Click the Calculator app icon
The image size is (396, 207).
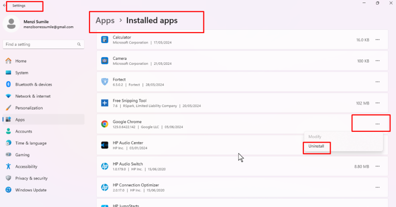tap(104, 40)
